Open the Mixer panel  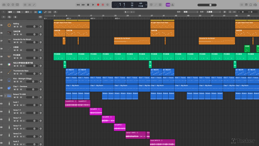pyautogui.click(x=30, y=5)
